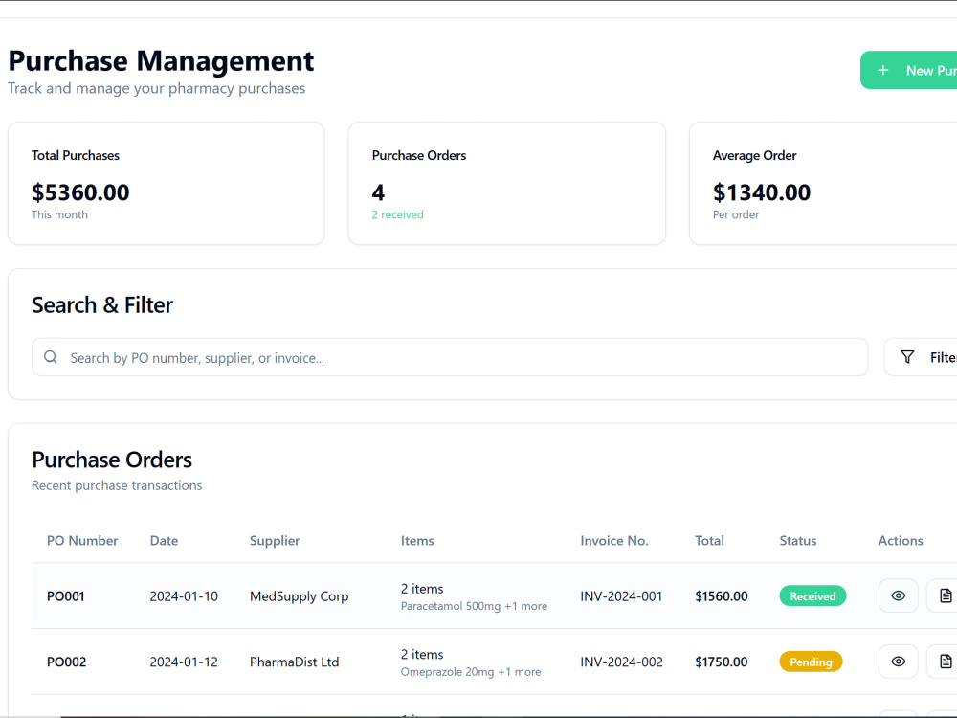Image resolution: width=957 pixels, height=718 pixels.
Task: Click invoice INV-2024-002
Action: 621,662
